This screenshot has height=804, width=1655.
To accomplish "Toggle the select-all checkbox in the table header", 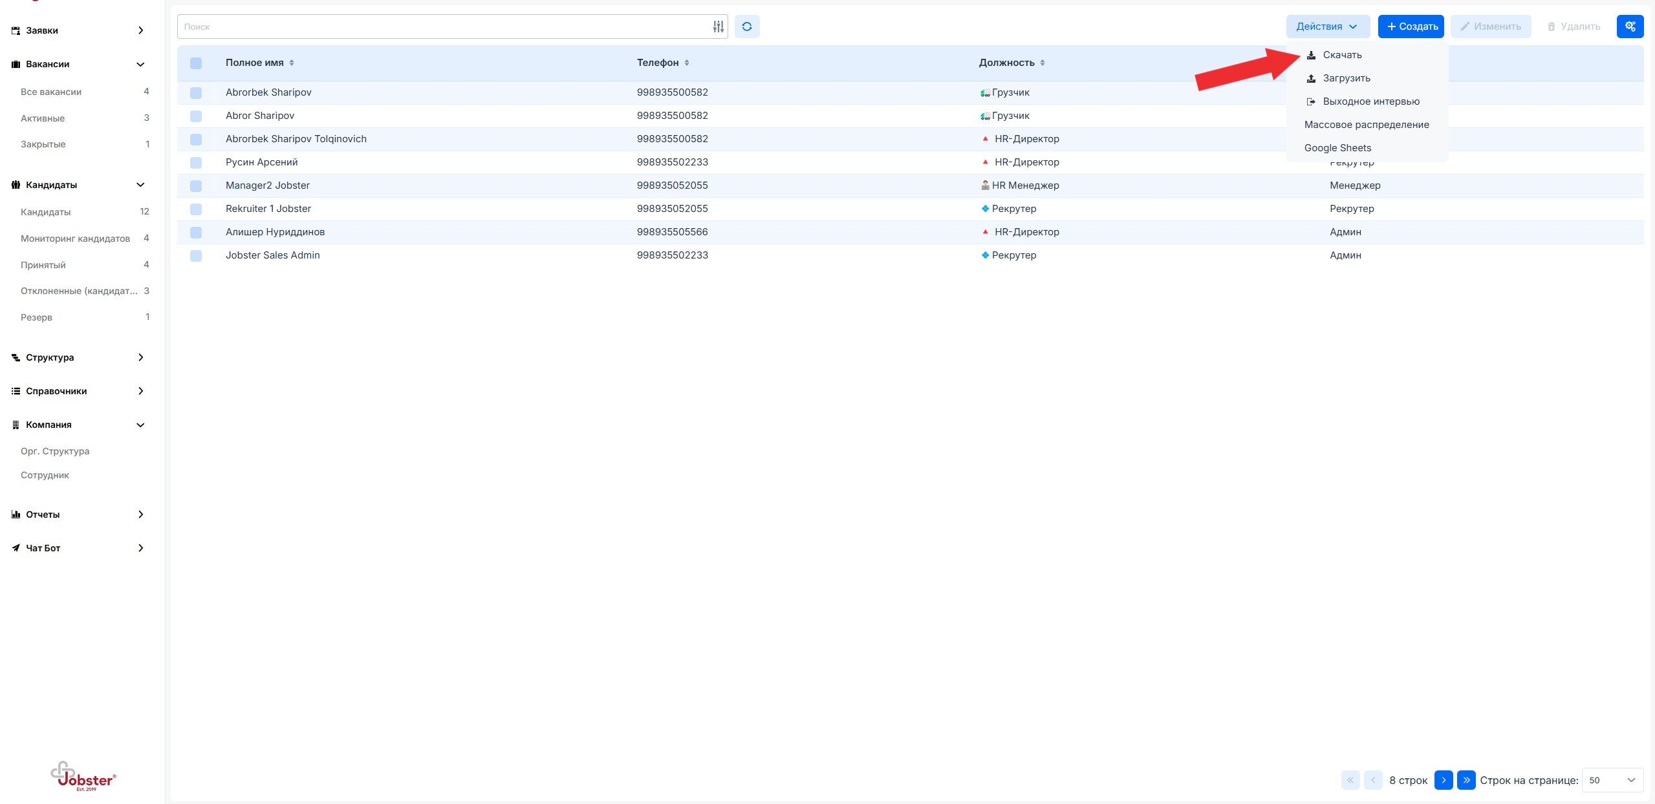I will [196, 63].
